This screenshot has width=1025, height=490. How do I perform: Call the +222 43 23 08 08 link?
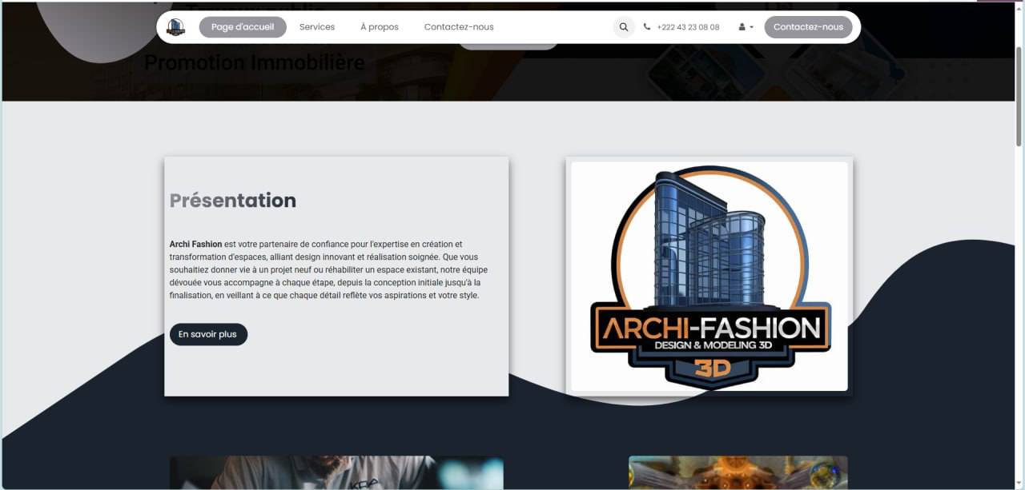(x=688, y=27)
